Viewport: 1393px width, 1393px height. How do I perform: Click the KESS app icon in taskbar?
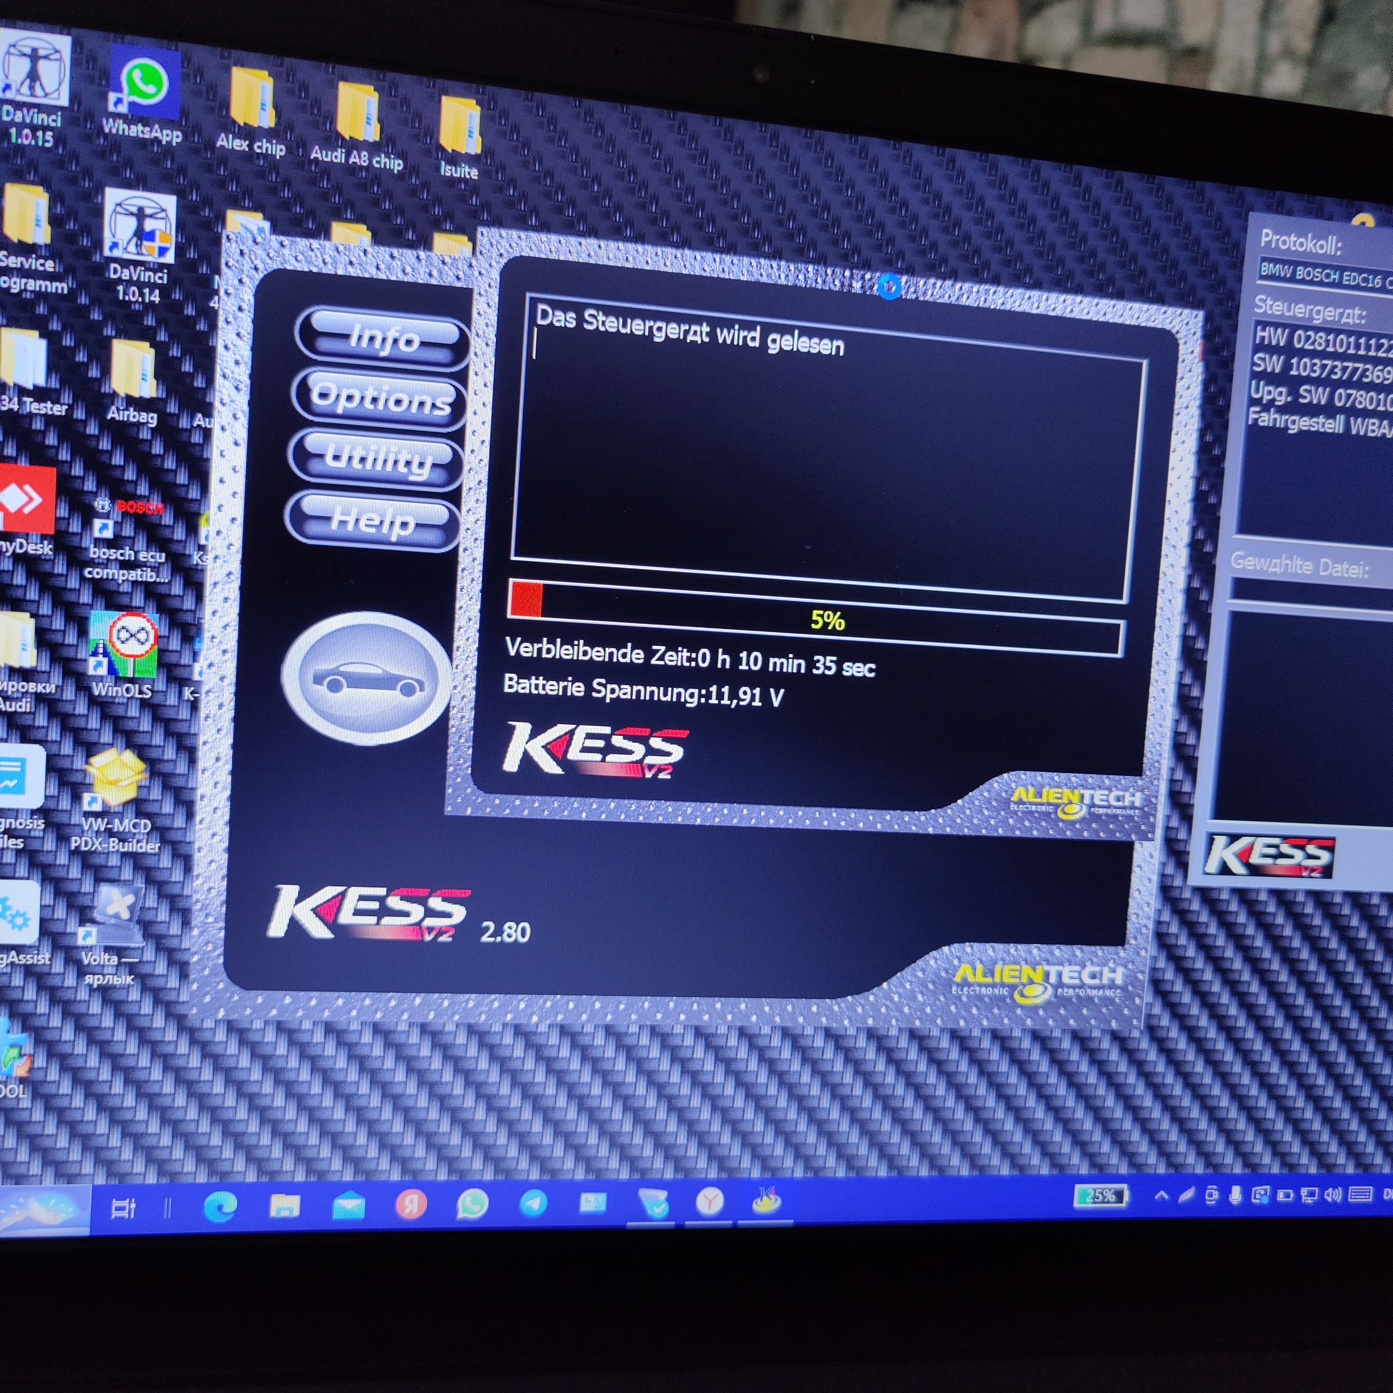click(767, 1200)
